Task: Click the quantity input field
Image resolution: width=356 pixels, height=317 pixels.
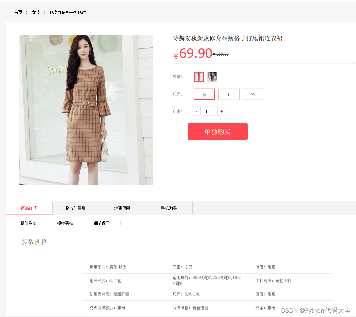Action: (209, 111)
